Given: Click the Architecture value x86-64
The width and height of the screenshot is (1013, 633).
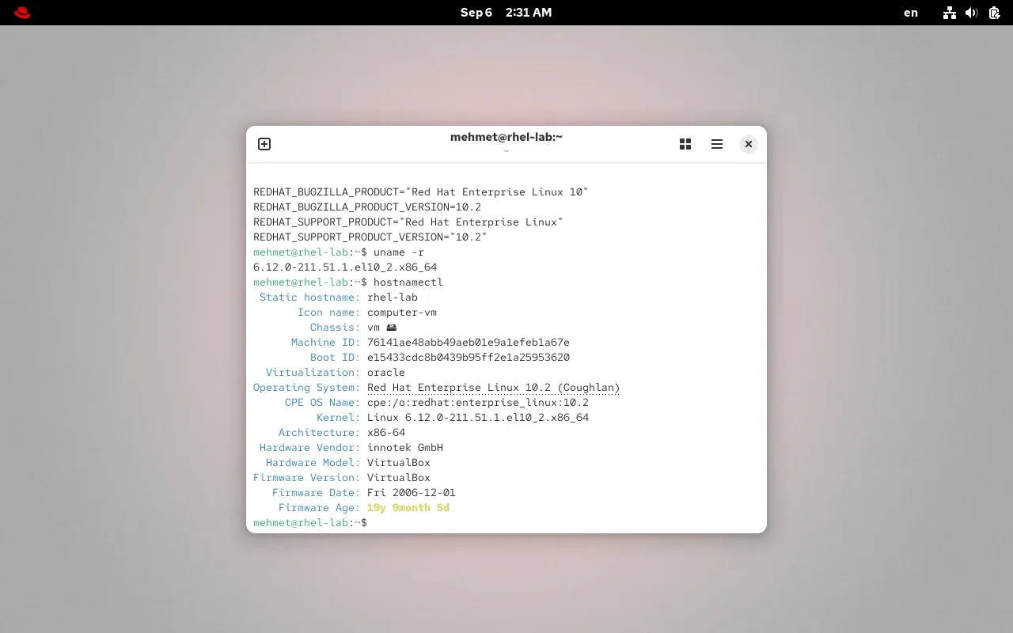Looking at the screenshot, I should pyautogui.click(x=386, y=433).
